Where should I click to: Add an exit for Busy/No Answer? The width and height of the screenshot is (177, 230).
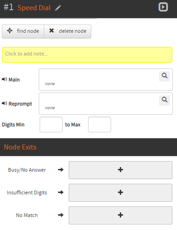[120, 170]
